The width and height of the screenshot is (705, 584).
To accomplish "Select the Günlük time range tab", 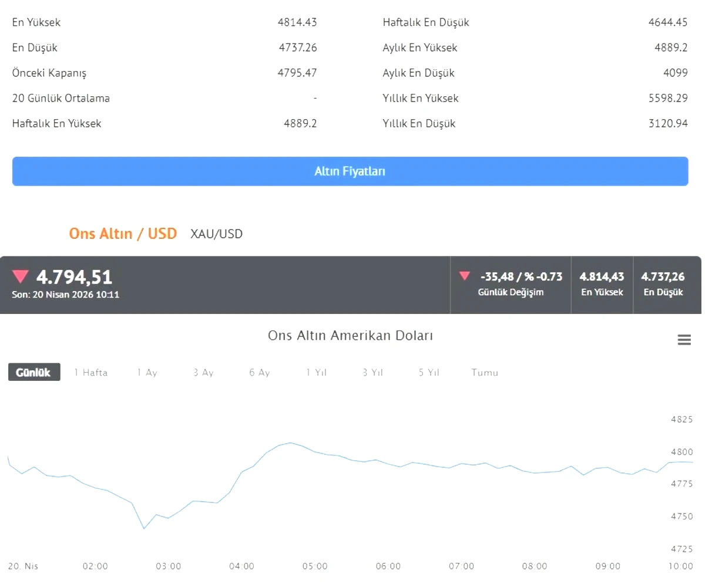I will [x=34, y=372].
